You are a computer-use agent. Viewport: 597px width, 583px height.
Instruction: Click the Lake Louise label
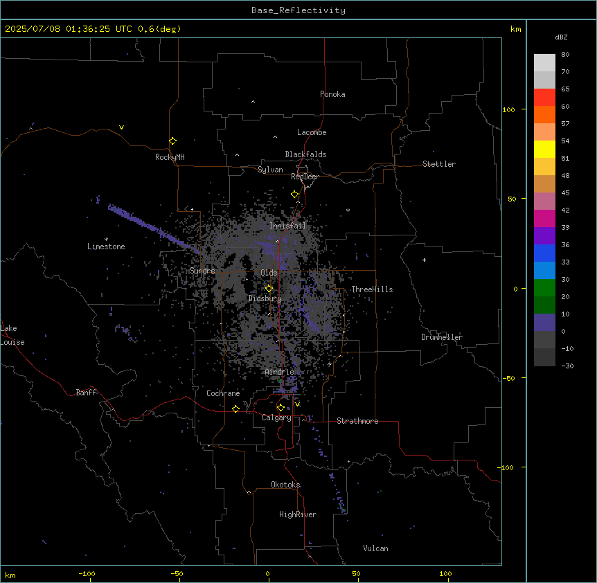(12, 335)
